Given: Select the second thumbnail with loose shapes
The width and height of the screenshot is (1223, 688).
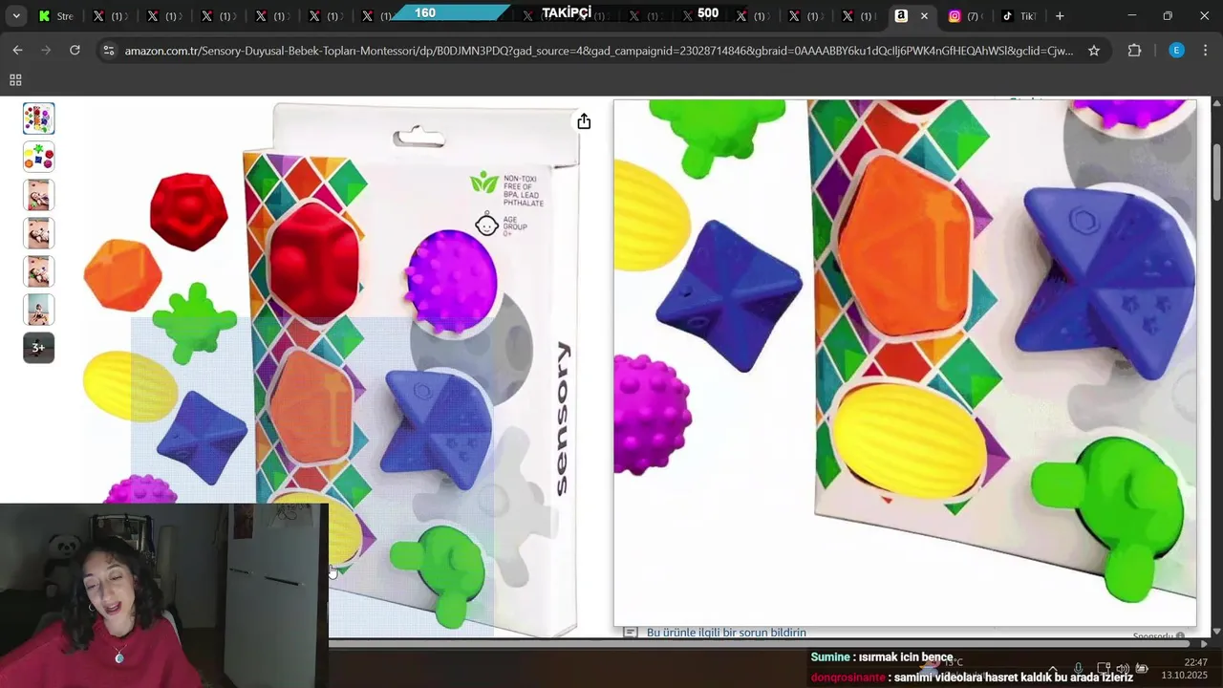Looking at the screenshot, I should pyautogui.click(x=39, y=157).
